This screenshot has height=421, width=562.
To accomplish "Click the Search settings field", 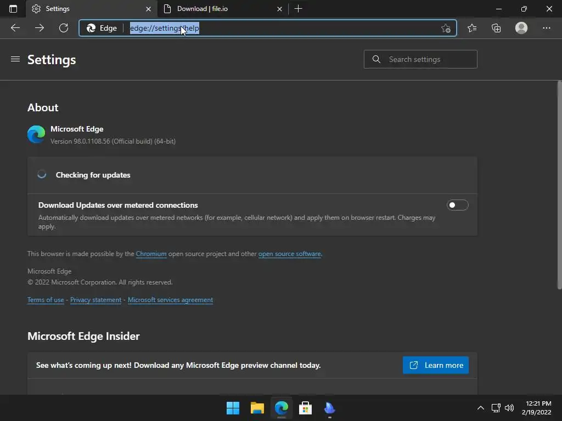I will 420,59.
